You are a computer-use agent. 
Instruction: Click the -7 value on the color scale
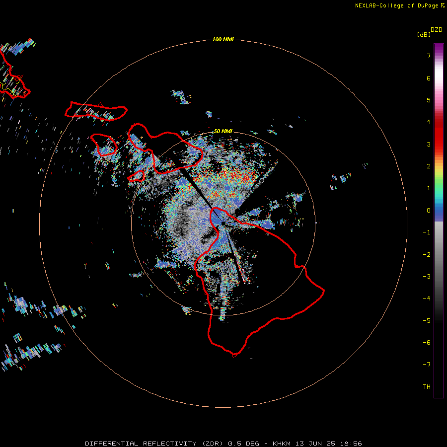tap(427, 365)
